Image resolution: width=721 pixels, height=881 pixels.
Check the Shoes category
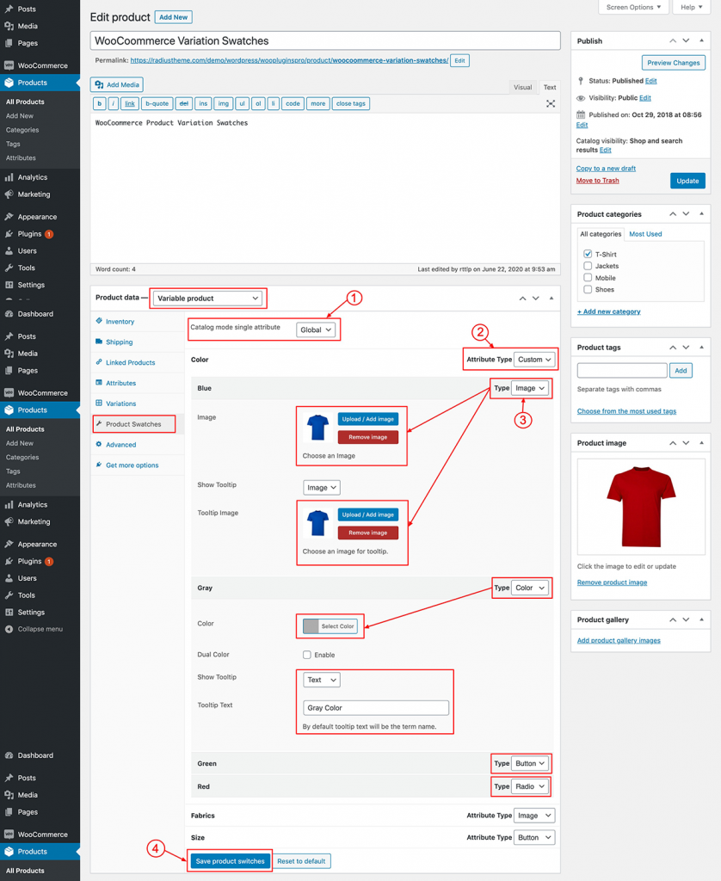pyautogui.click(x=588, y=289)
